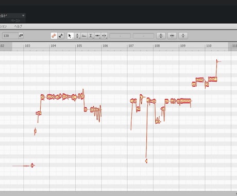
Task: Click bar 109 in the time ruler
Action: pos(183,46)
